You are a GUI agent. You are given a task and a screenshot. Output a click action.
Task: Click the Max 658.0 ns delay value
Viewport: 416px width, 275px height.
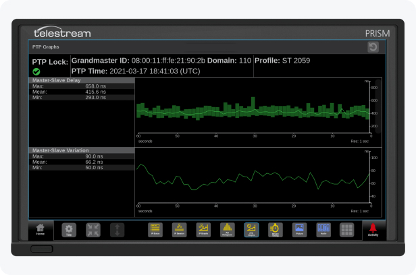(95, 86)
